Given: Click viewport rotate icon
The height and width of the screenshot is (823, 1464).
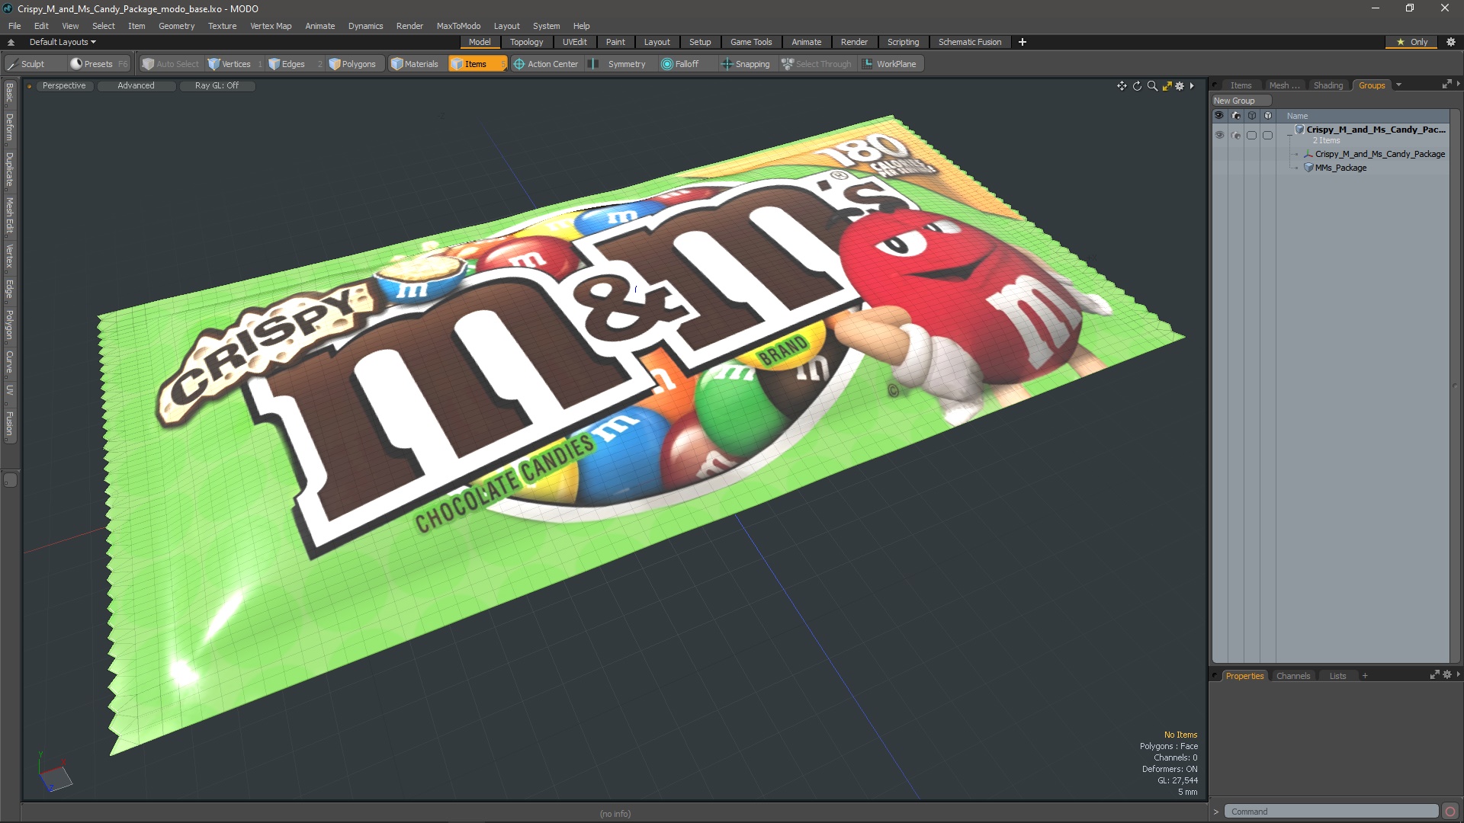Looking at the screenshot, I should coord(1137,86).
